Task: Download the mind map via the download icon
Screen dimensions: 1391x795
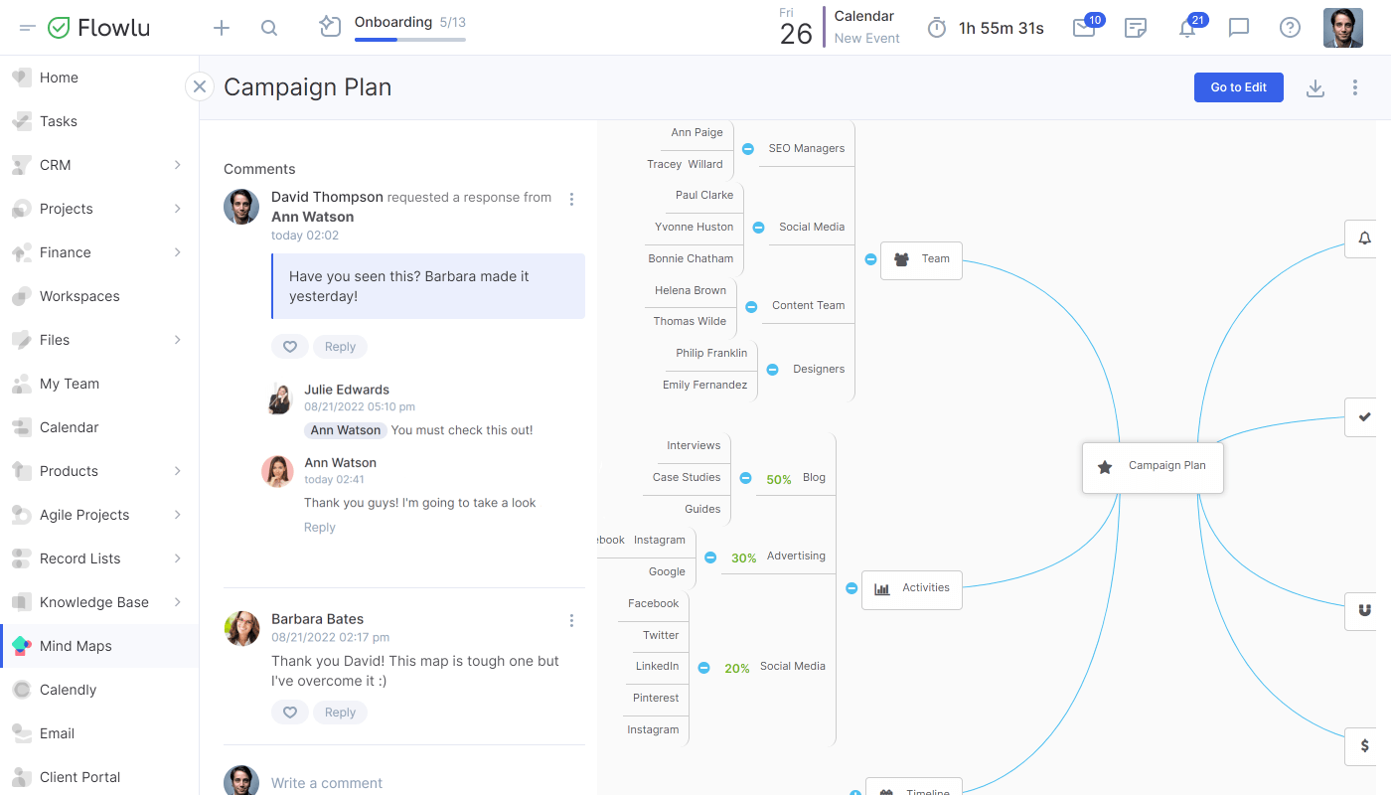Action: (x=1315, y=87)
